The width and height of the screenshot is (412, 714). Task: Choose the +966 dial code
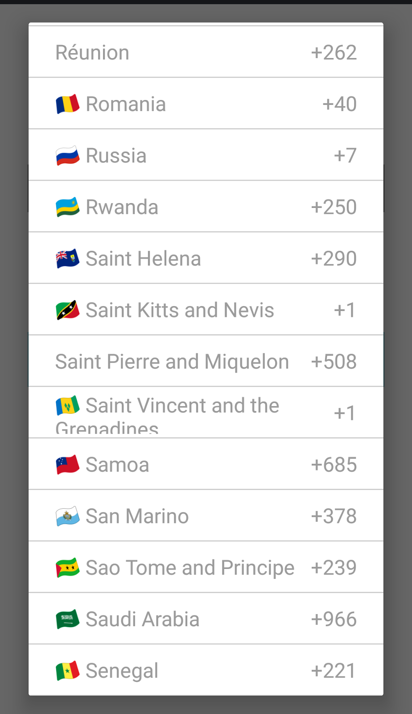(334, 620)
